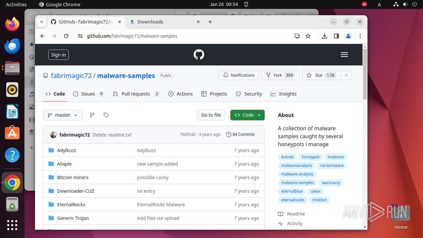Click the page vertical scrollbar
The image size is (423, 238).
click(365, 74)
